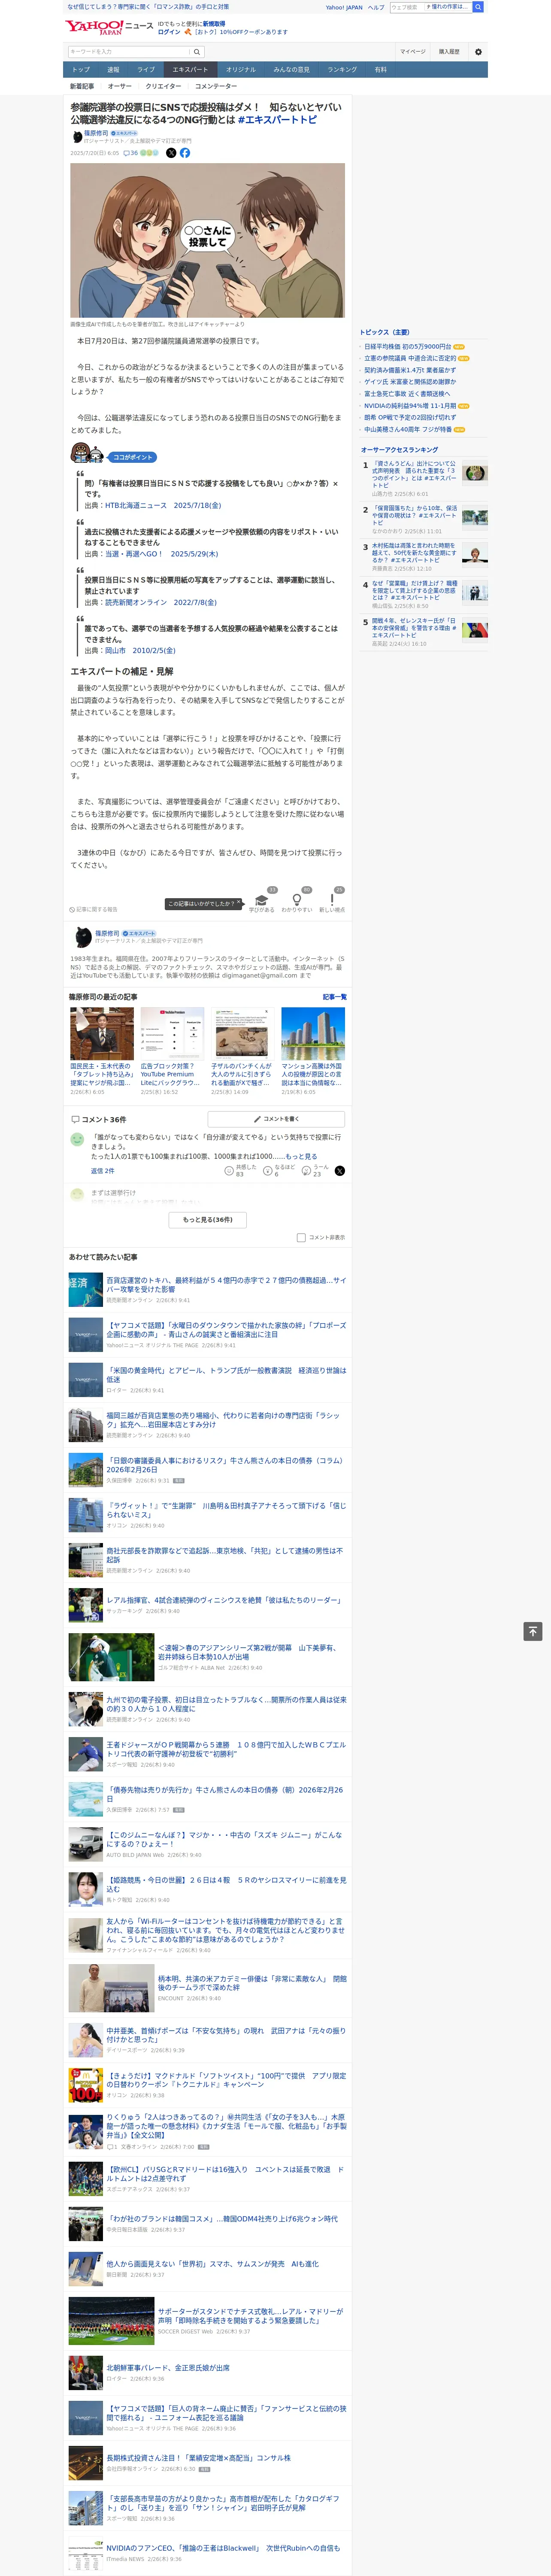Open the トップ navigation tab
The image size is (551, 2576).
tap(81, 70)
